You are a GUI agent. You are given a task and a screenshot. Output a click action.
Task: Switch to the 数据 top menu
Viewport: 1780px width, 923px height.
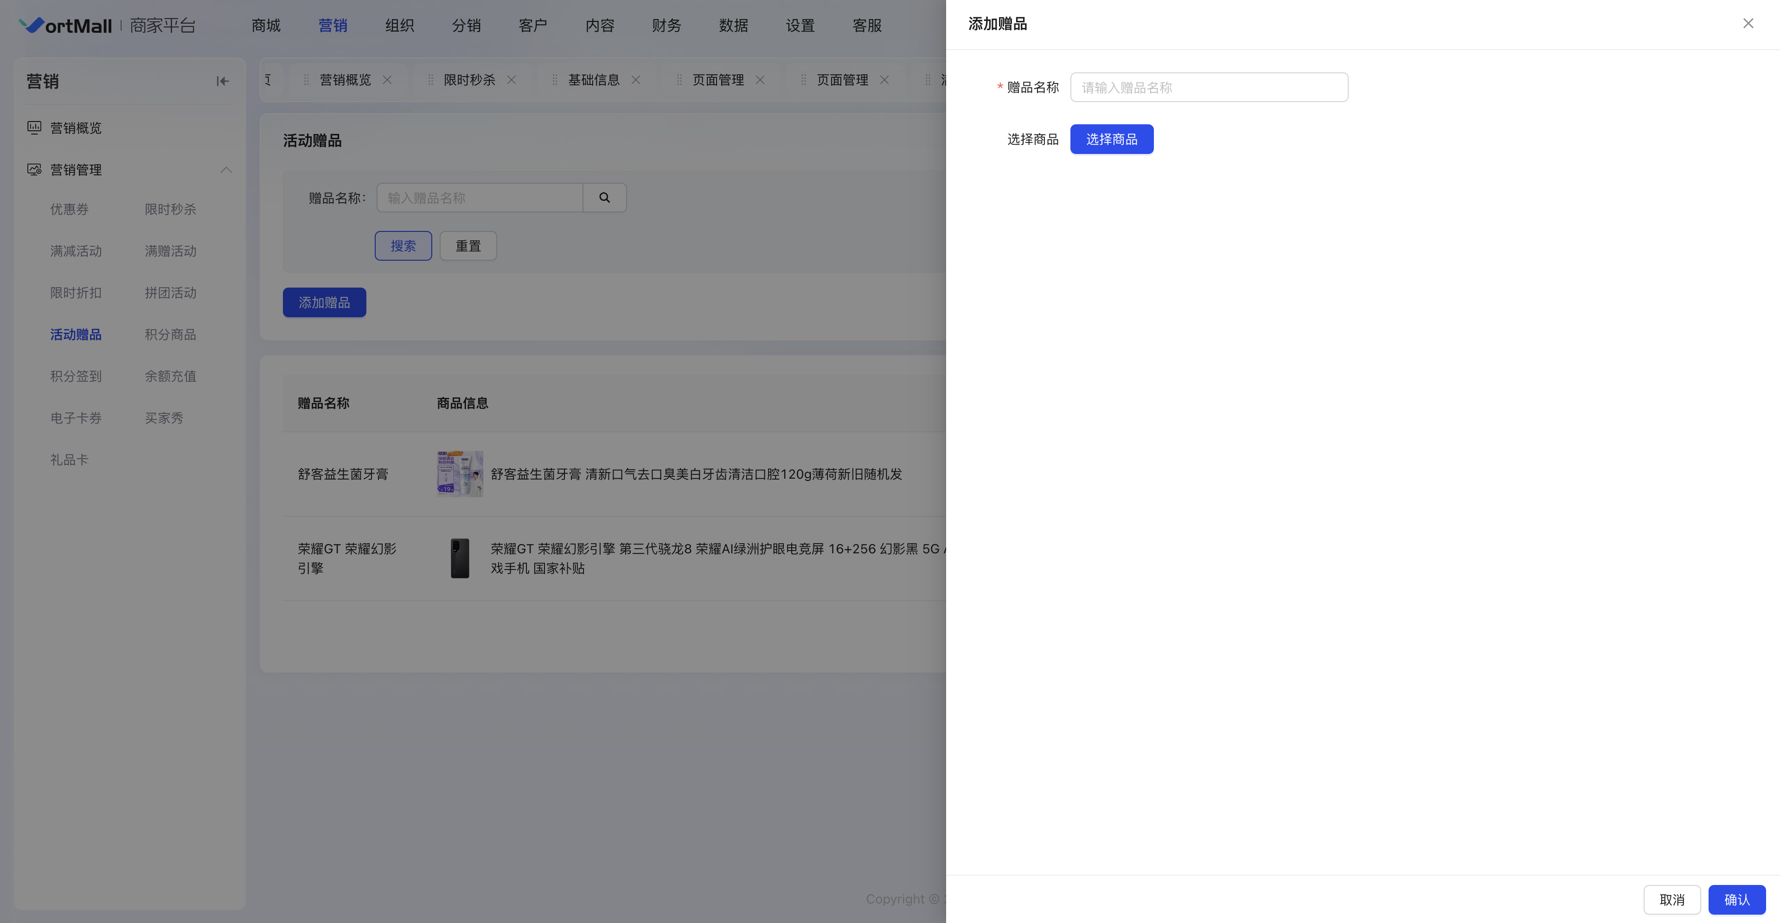[x=733, y=26]
